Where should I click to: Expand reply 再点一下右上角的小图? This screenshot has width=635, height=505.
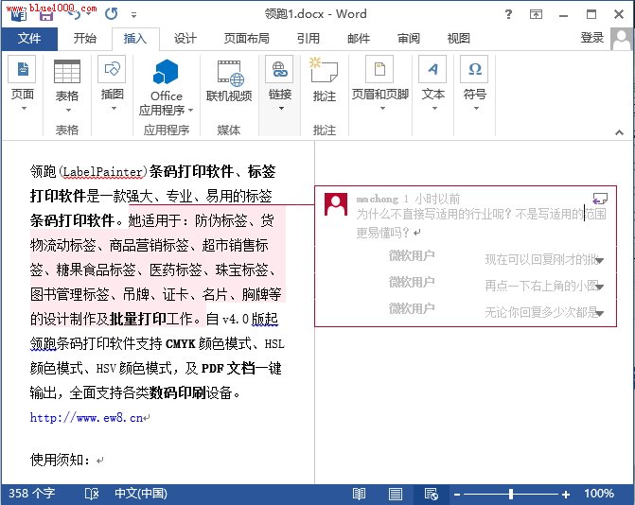[600, 287]
